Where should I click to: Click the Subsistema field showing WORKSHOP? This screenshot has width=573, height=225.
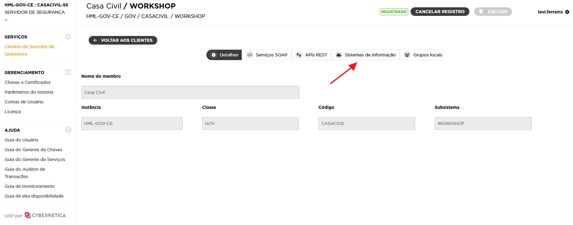click(482, 123)
